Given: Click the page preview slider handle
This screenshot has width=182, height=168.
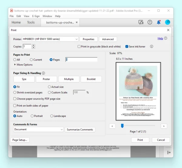Looking at the screenshot, I should coord(122,126).
